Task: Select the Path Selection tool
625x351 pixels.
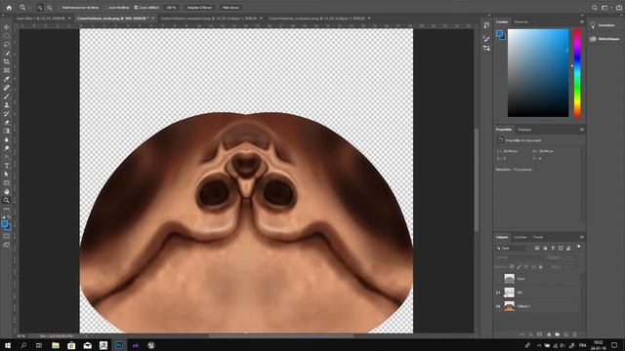Action: pos(7,175)
